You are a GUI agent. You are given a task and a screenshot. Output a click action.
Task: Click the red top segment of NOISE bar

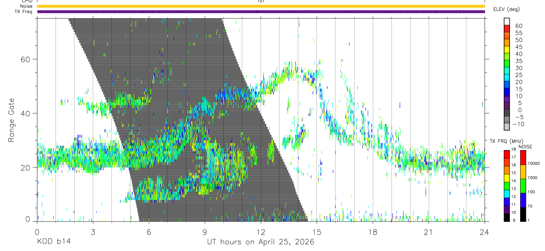pos(522,157)
